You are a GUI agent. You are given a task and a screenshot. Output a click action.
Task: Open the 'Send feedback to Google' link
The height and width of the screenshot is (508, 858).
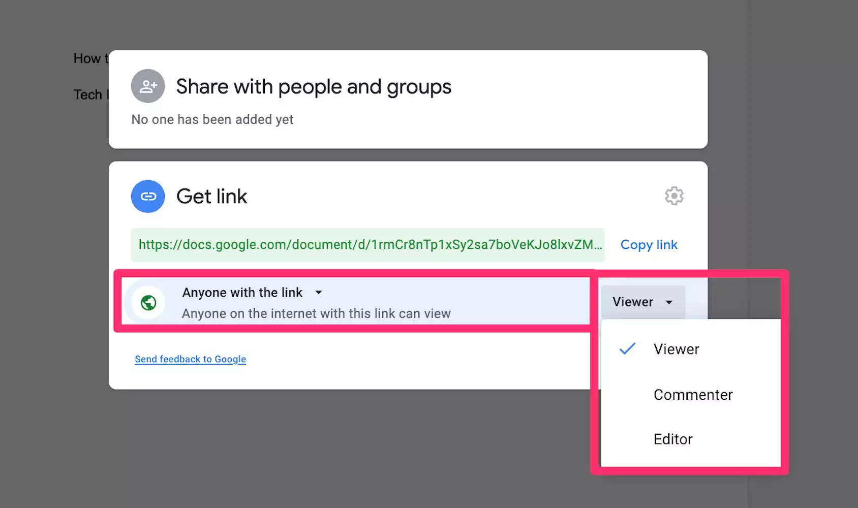[x=190, y=359]
